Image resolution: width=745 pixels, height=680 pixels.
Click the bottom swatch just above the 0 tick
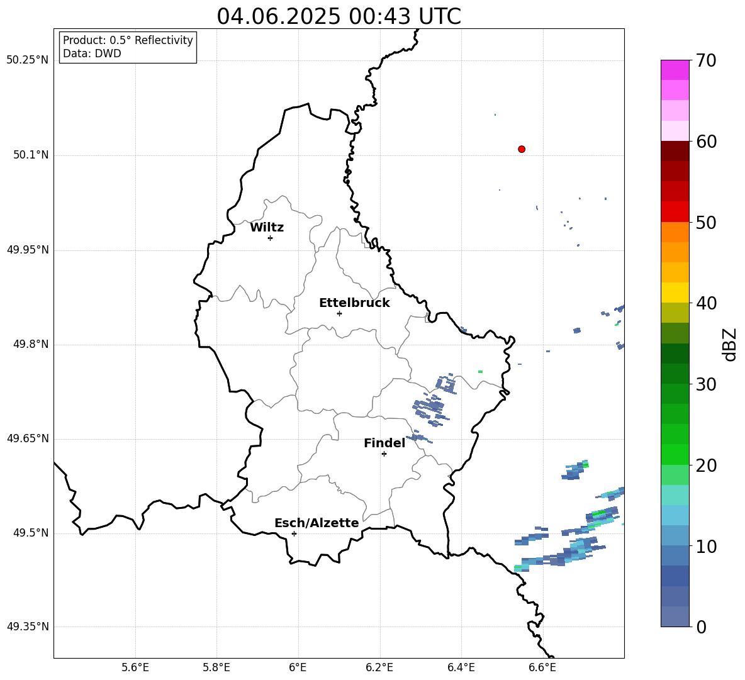click(675, 616)
